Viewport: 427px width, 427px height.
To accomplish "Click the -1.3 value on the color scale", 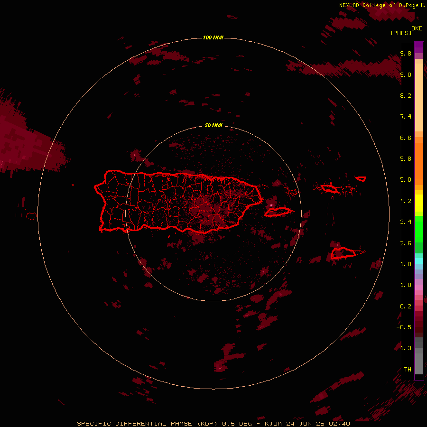I will 404,348.
